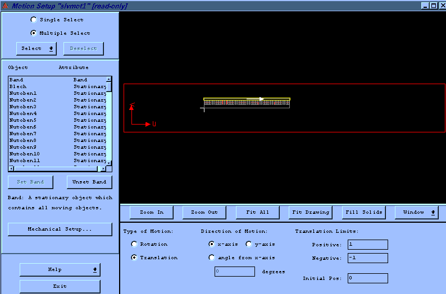Select the Nutoben10 object row
446x294 pixels.
pos(57,154)
